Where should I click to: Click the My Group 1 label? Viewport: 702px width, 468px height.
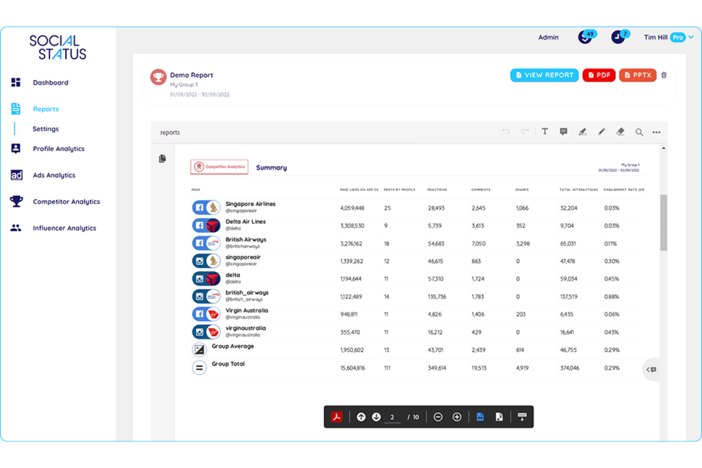click(184, 85)
